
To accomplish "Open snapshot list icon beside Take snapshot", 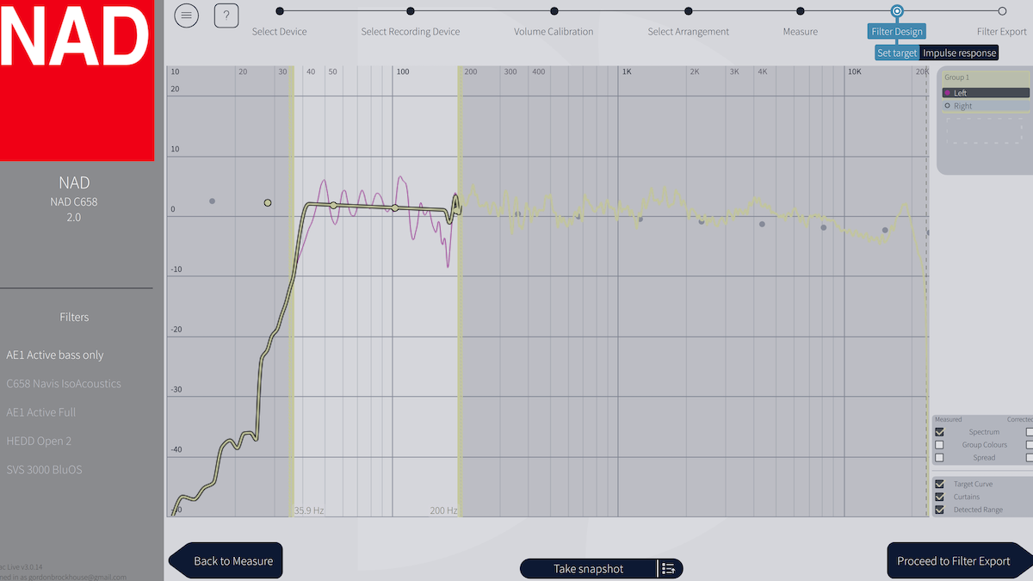I will tap(669, 568).
